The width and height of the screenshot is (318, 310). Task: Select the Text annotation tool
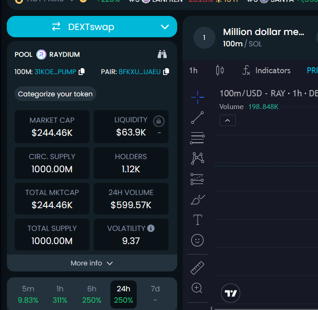[x=198, y=220]
